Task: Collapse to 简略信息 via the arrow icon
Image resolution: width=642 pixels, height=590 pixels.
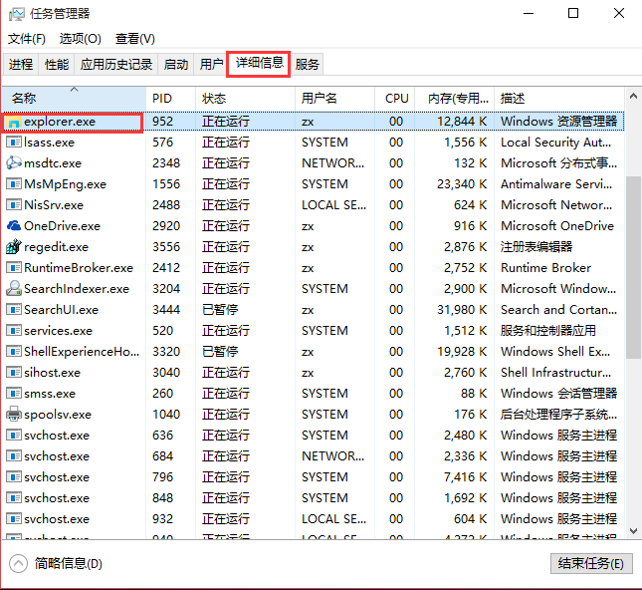Action: click(x=18, y=564)
